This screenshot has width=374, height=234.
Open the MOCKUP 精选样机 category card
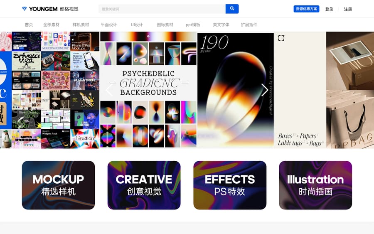pyautogui.click(x=59, y=185)
